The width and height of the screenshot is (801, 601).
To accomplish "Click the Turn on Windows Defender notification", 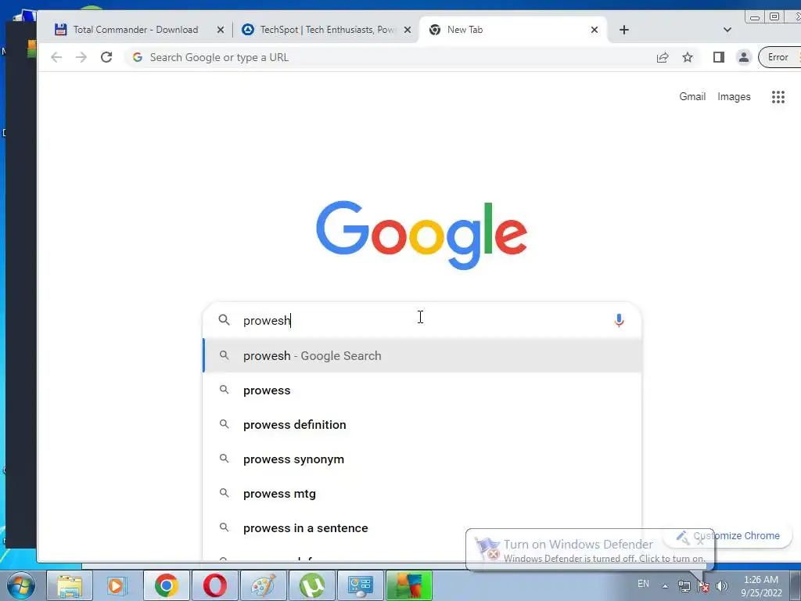I will point(590,550).
